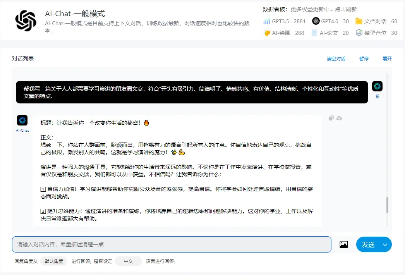Click the 暂停 link

coord(364,59)
